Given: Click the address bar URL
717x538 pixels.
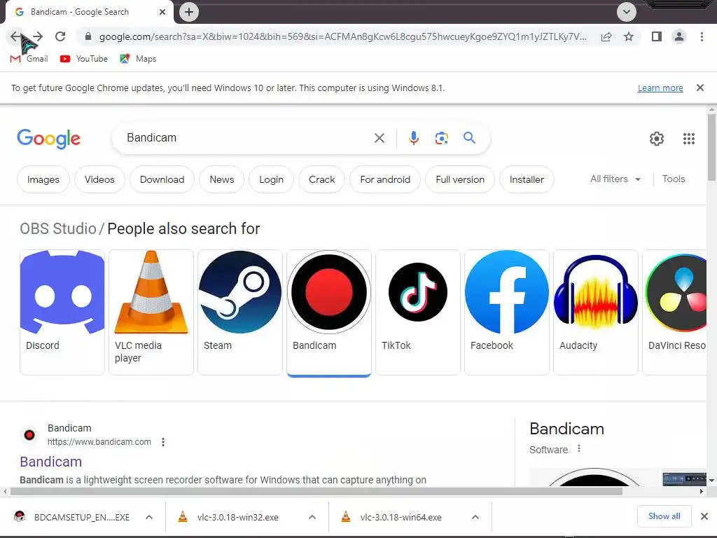Looking at the screenshot, I should click(343, 36).
